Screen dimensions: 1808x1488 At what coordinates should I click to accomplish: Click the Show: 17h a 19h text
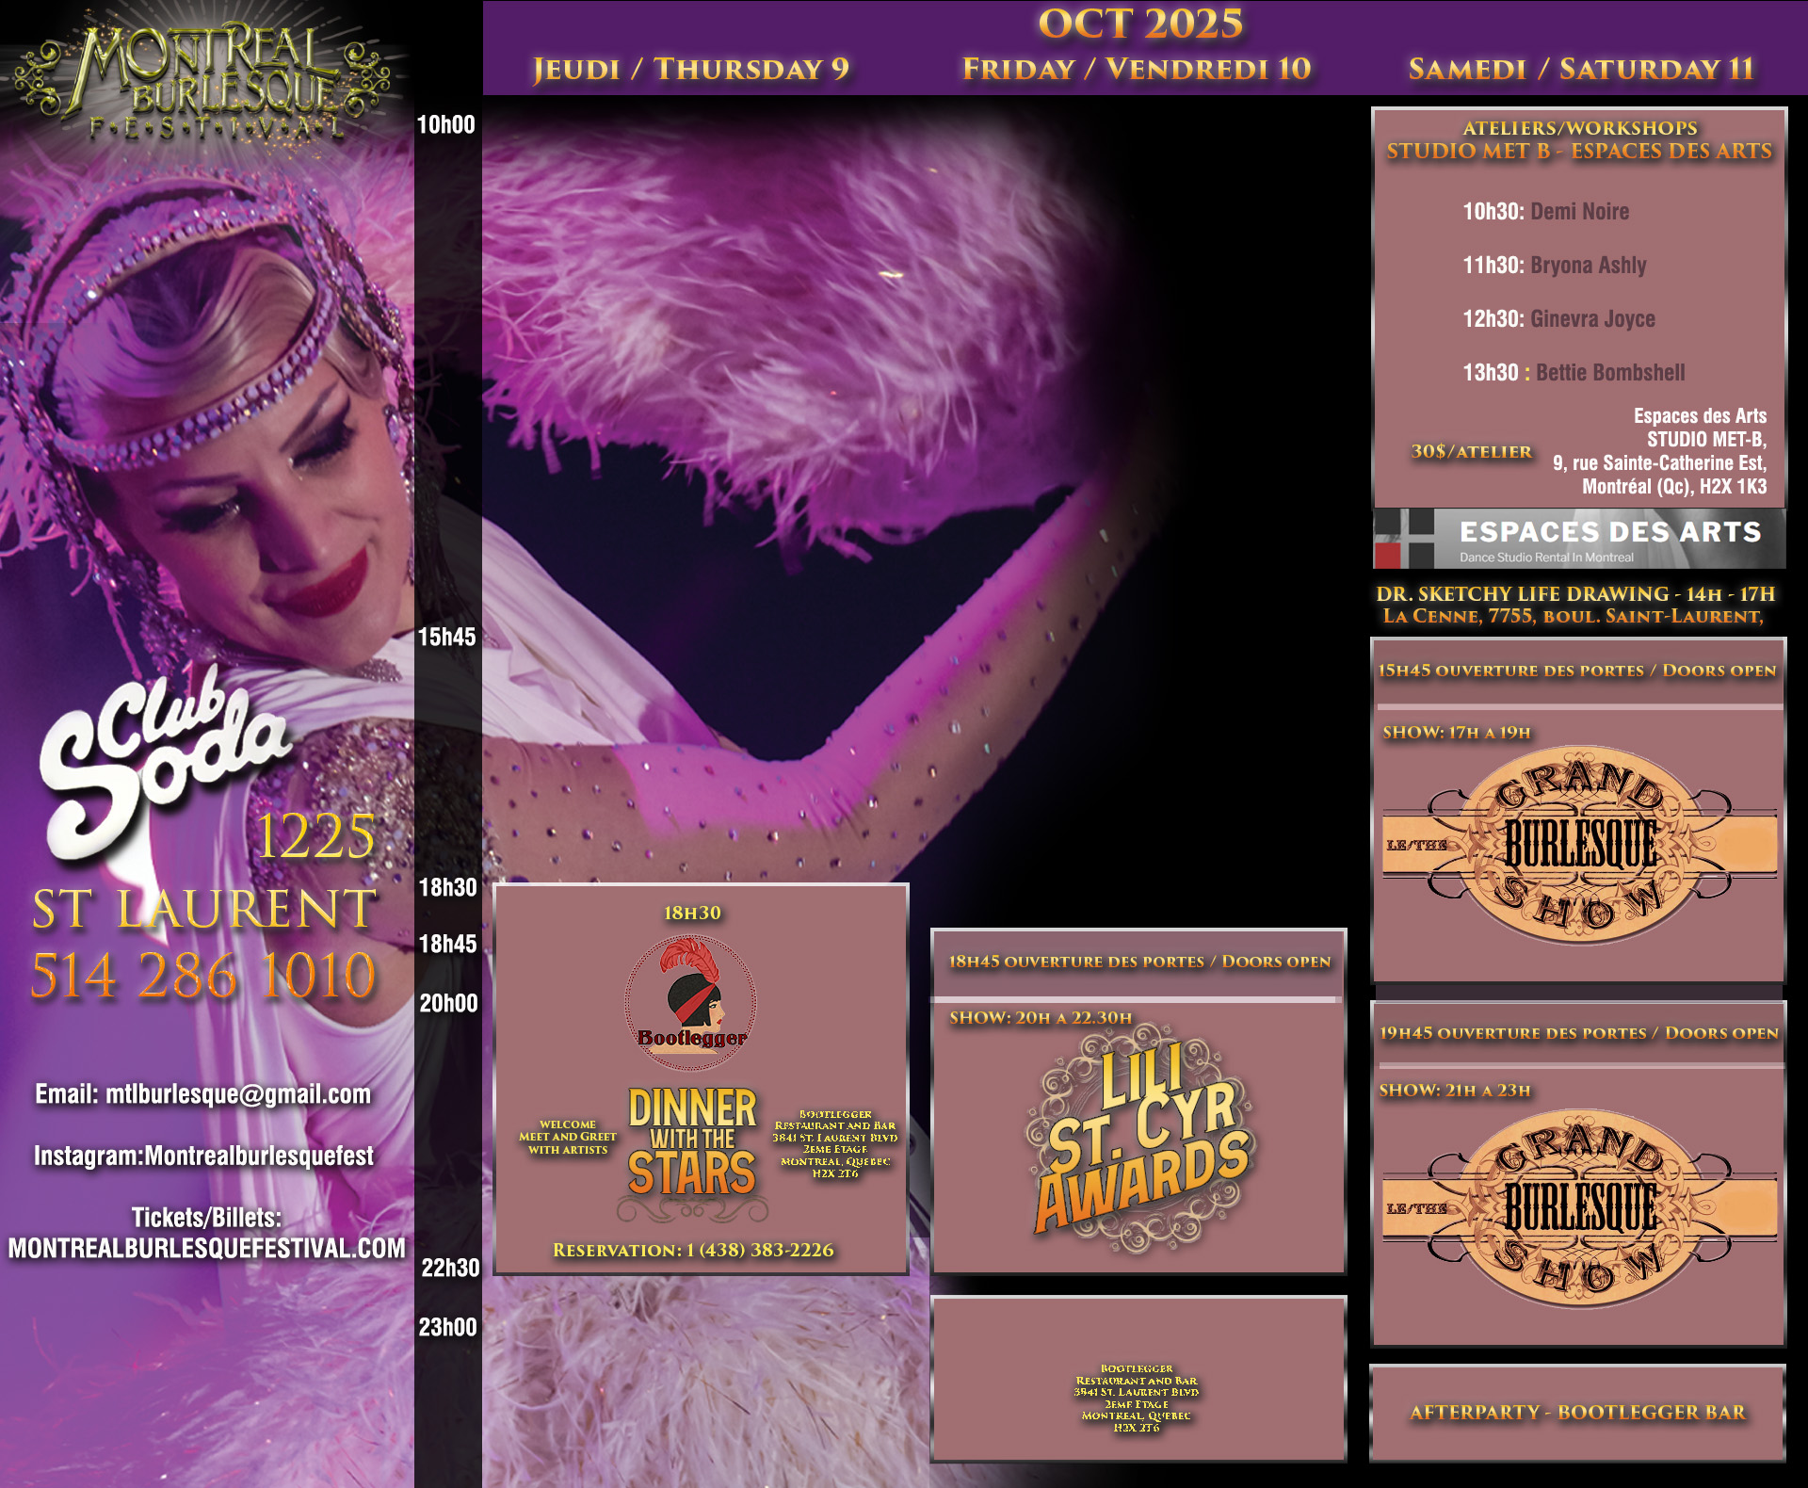click(1456, 733)
